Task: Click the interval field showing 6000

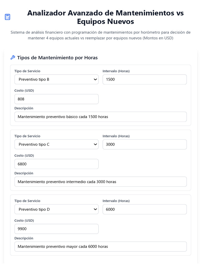Action: click(144, 209)
